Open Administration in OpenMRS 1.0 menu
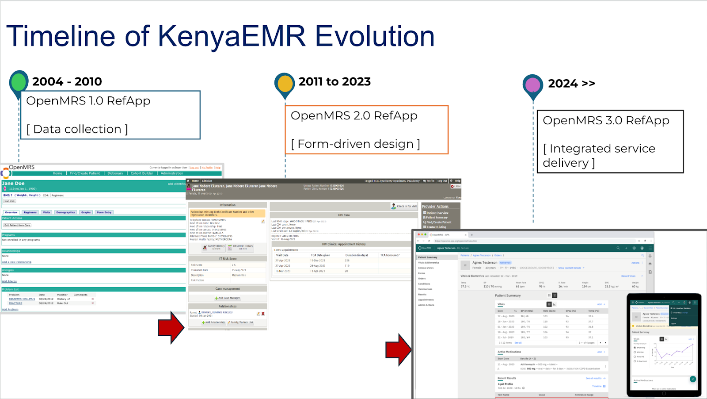 [172, 173]
